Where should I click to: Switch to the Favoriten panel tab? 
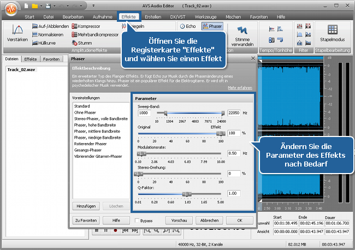tap(51, 58)
